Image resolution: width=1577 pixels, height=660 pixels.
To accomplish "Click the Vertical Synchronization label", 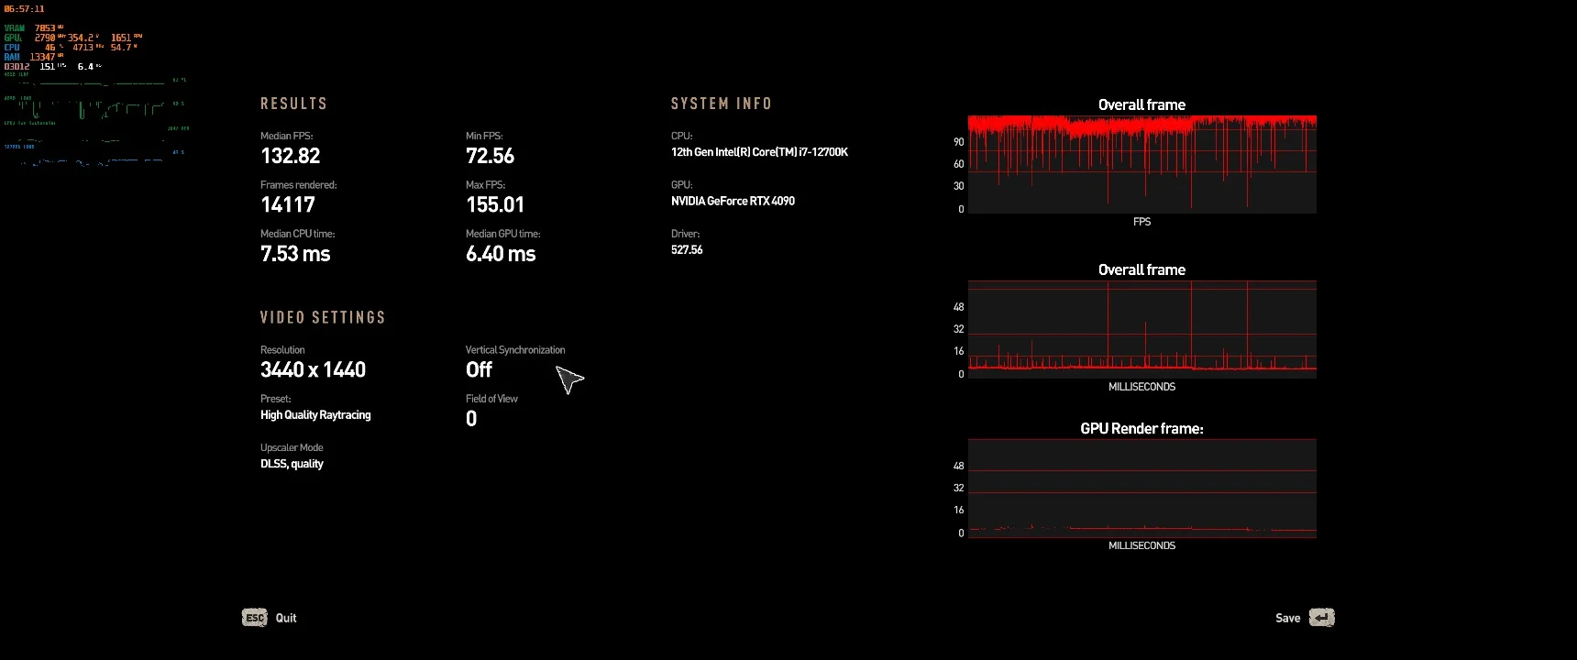I will click(x=515, y=350).
